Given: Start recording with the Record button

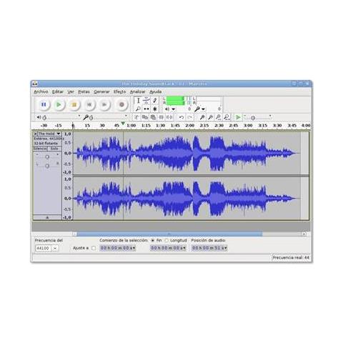Looking at the screenshot, I should (x=121, y=104).
